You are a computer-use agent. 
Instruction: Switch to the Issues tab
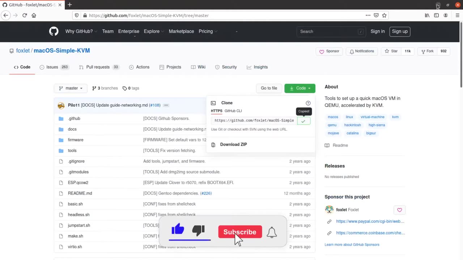(54, 67)
